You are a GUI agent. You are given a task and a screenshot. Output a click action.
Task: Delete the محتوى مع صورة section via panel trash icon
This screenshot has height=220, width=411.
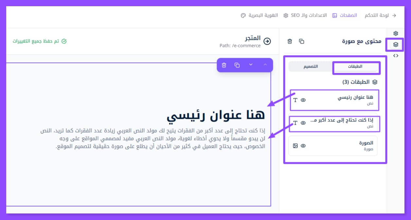point(290,41)
